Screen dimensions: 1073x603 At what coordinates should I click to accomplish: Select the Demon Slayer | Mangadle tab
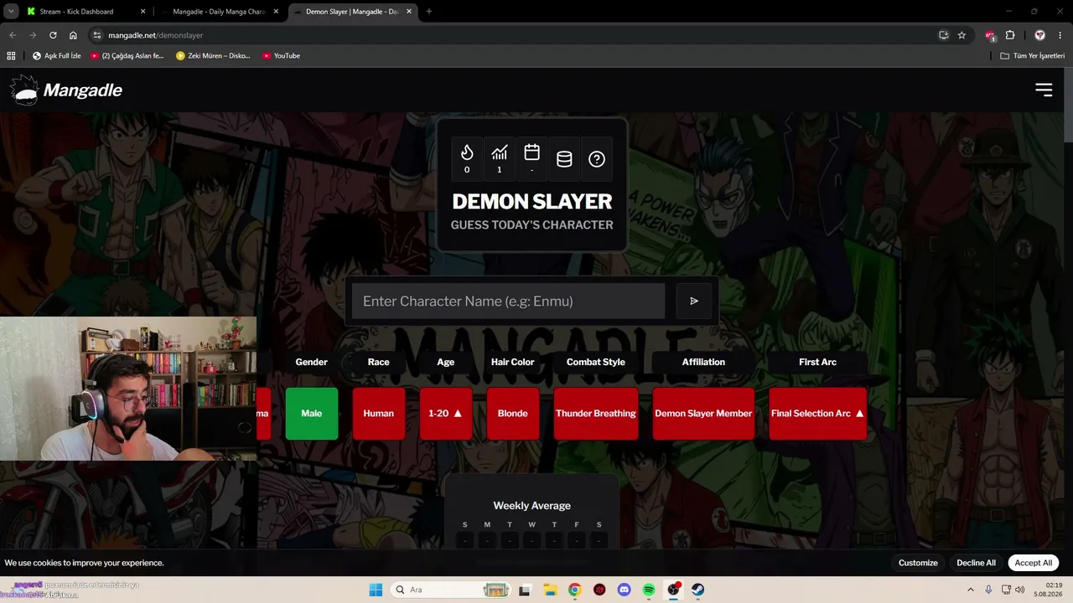point(353,12)
